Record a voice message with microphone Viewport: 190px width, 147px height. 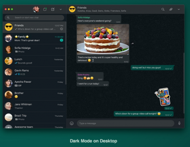179,123
